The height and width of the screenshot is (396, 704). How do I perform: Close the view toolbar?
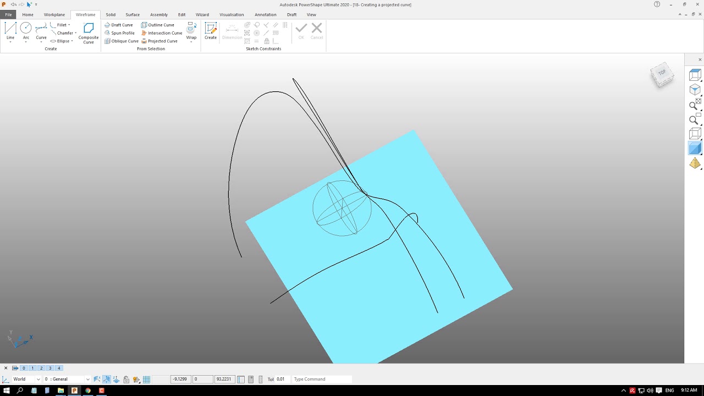[700, 59]
